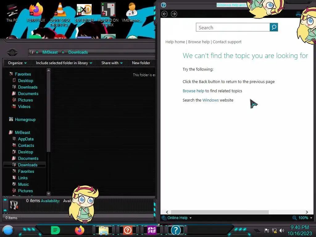Click the Windows Help title bar question icon
Viewport: 316px width, 237px height.
[164, 5]
